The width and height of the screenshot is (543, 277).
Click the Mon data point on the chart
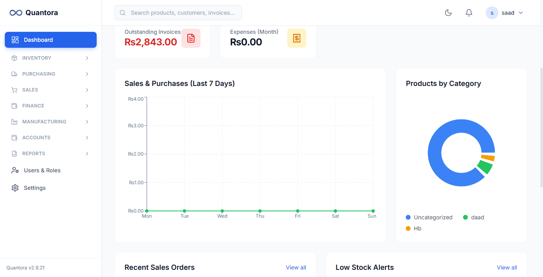click(147, 211)
